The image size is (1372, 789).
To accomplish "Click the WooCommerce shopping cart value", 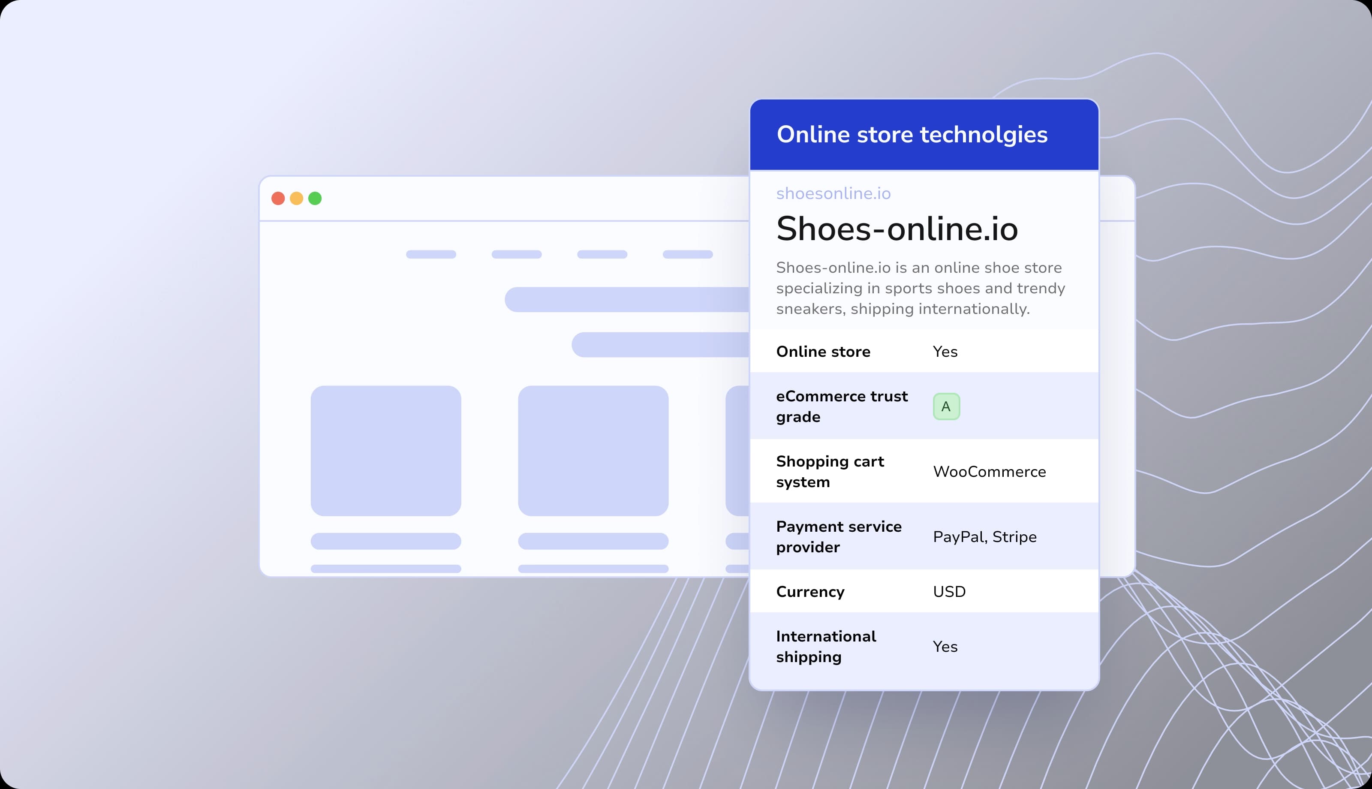I will pyautogui.click(x=989, y=471).
